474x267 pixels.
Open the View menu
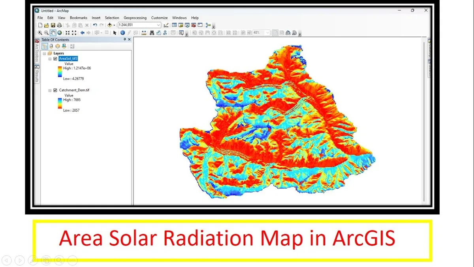pos(62,18)
